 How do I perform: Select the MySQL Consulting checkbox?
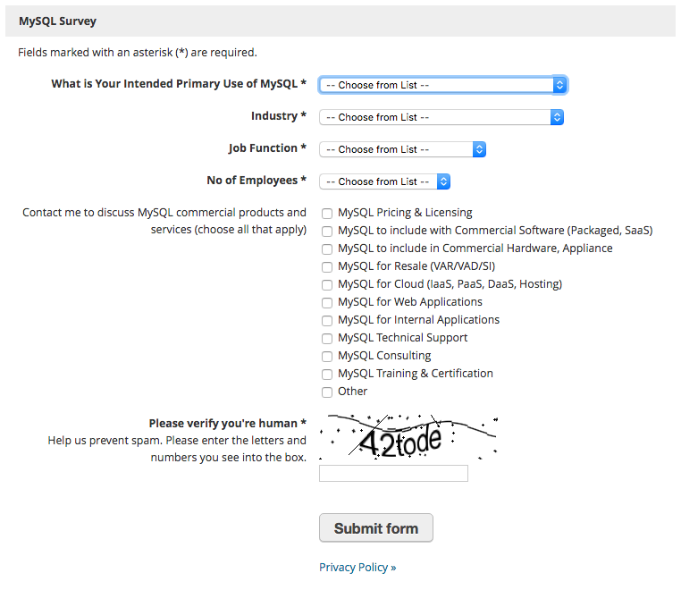[x=327, y=357]
